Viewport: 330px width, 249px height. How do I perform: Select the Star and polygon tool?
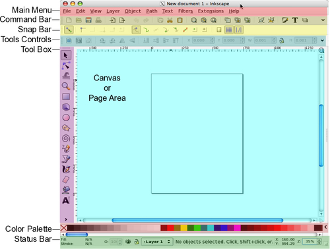(66, 128)
